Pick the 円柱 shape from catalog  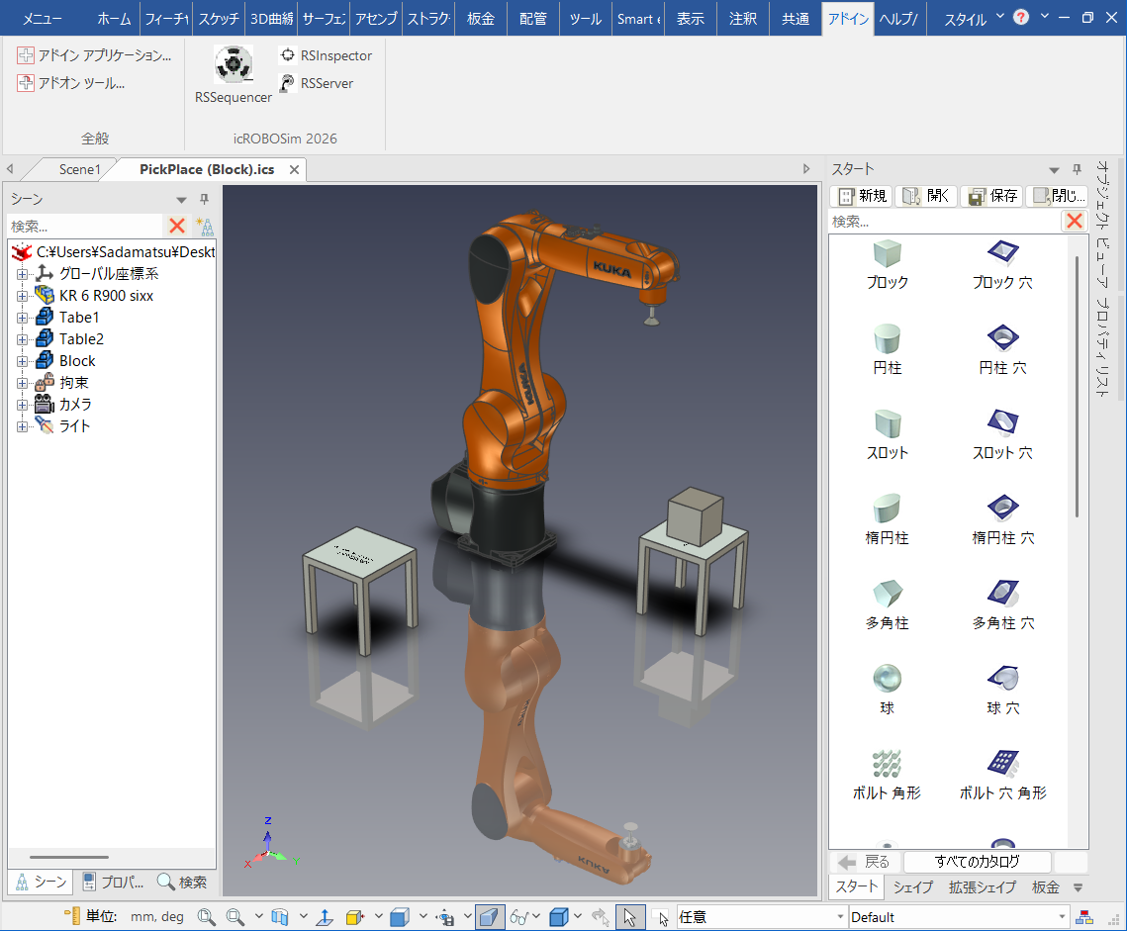click(x=887, y=350)
